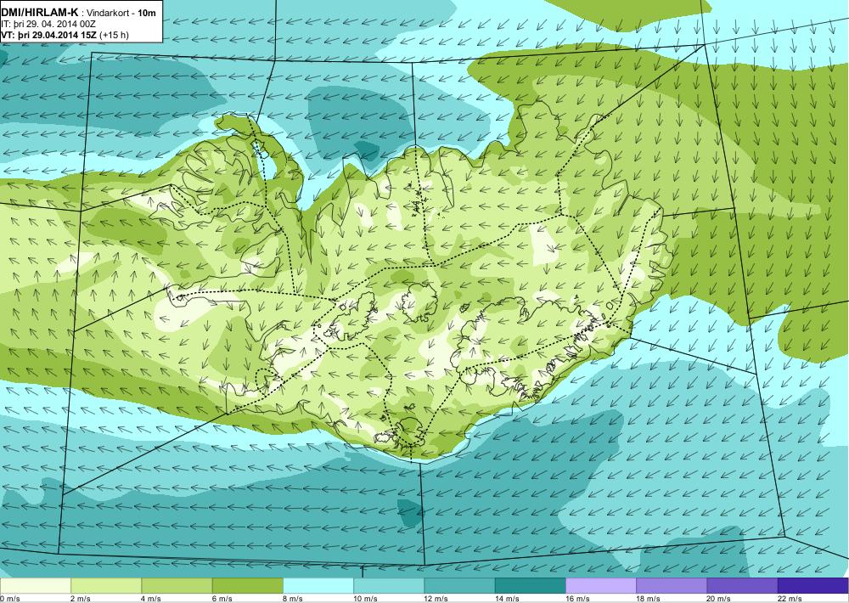
Task: Select the lavender 16–18 m/s legend swatch
Action: point(601,586)
